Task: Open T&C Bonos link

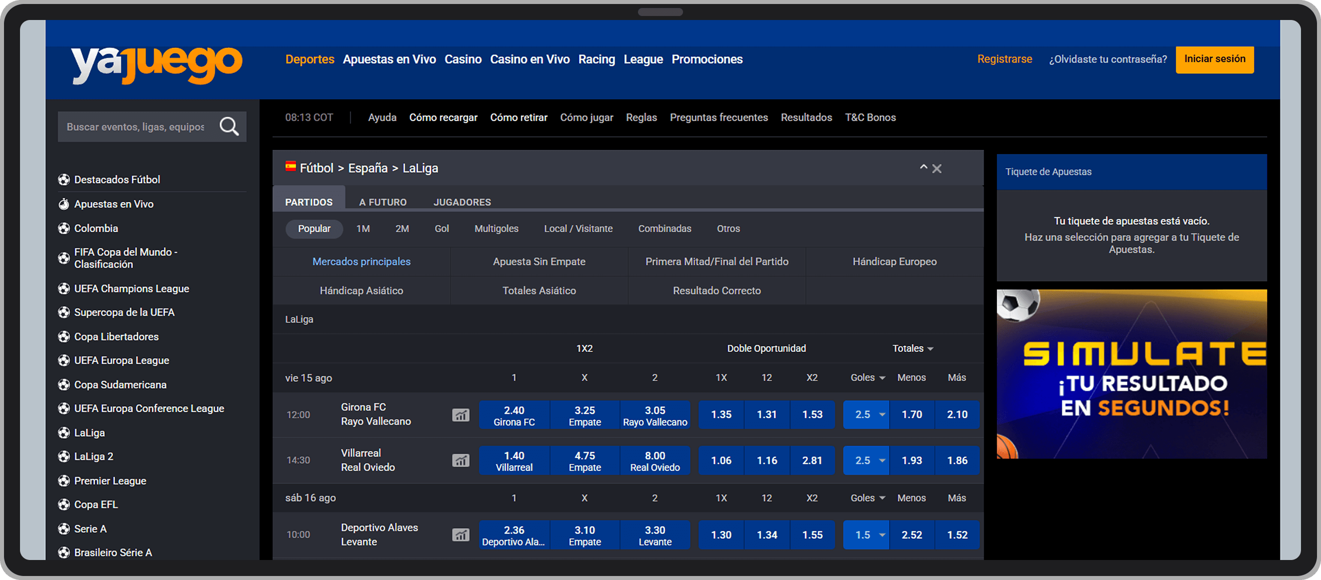Action: (870, 117)
